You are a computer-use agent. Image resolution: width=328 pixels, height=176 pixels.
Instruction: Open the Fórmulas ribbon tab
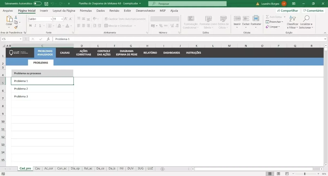[86, 11]
